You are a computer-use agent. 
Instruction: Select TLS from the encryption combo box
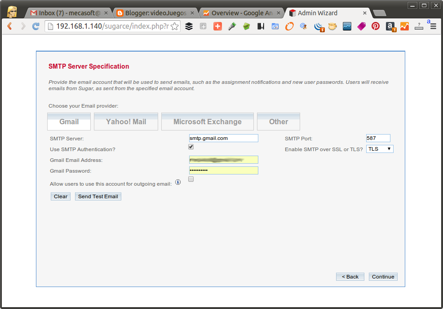(x=380, y=148)
